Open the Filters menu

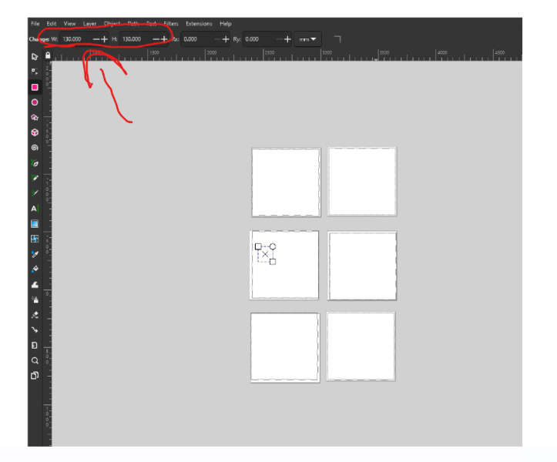coord(171,24)
